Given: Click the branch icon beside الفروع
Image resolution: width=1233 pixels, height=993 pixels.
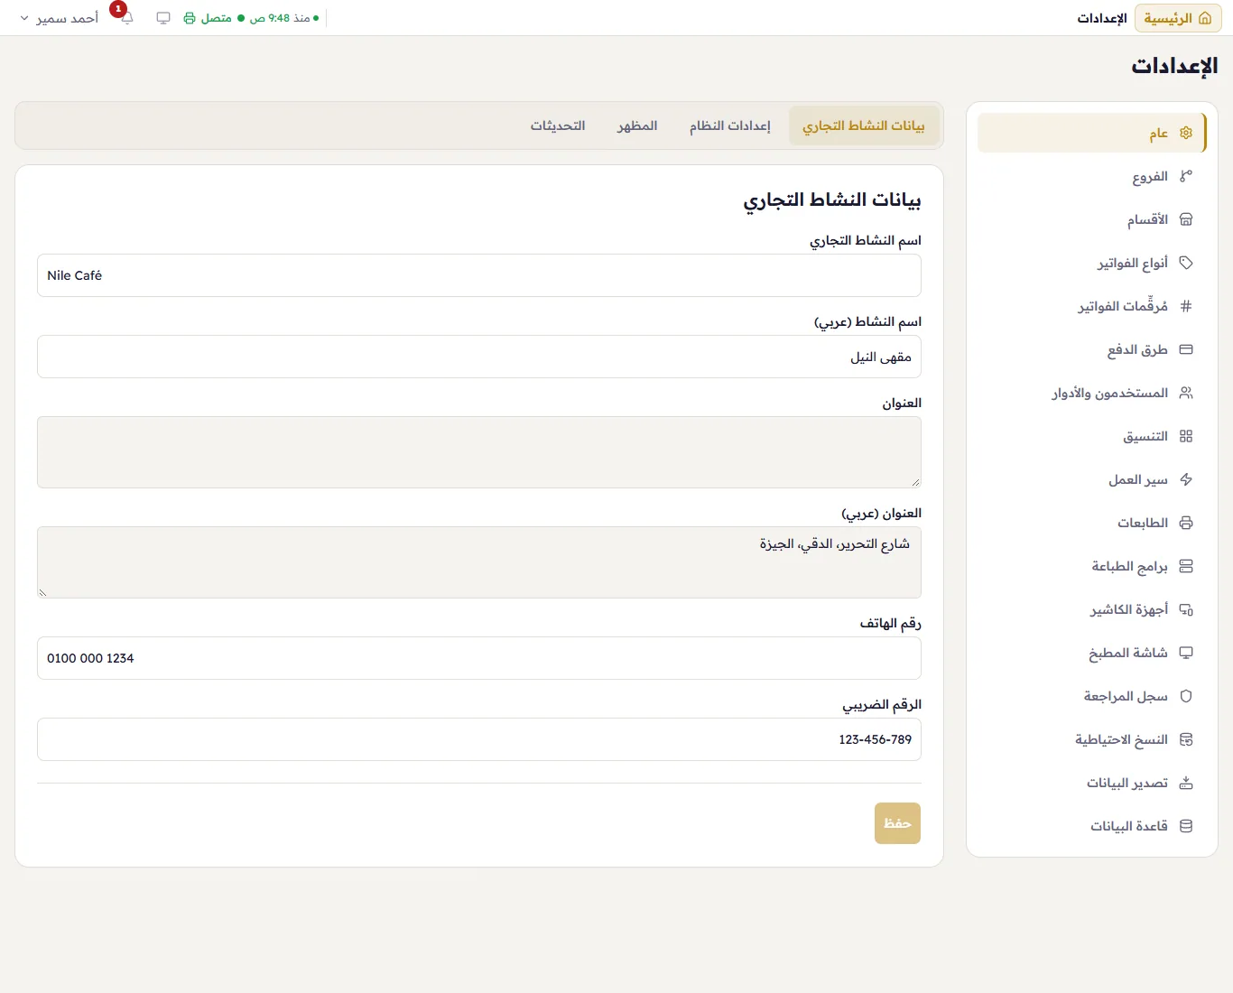Looking at the screenshot, I should [x=1186, y=176].
